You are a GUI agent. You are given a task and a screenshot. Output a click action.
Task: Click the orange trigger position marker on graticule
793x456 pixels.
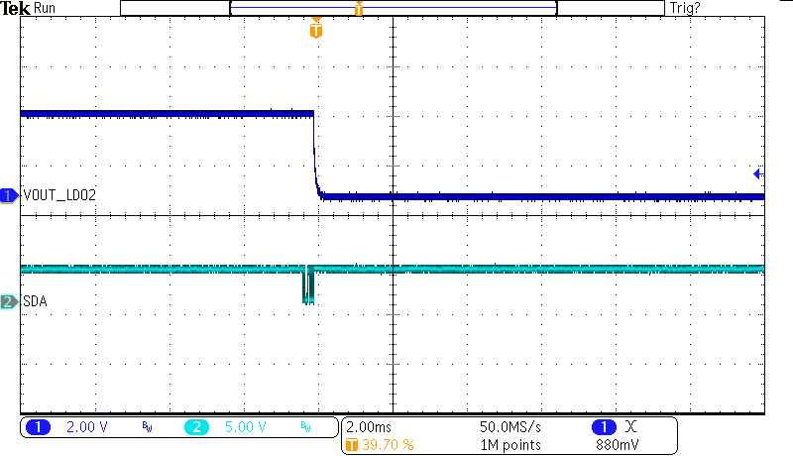coord(316,29)
